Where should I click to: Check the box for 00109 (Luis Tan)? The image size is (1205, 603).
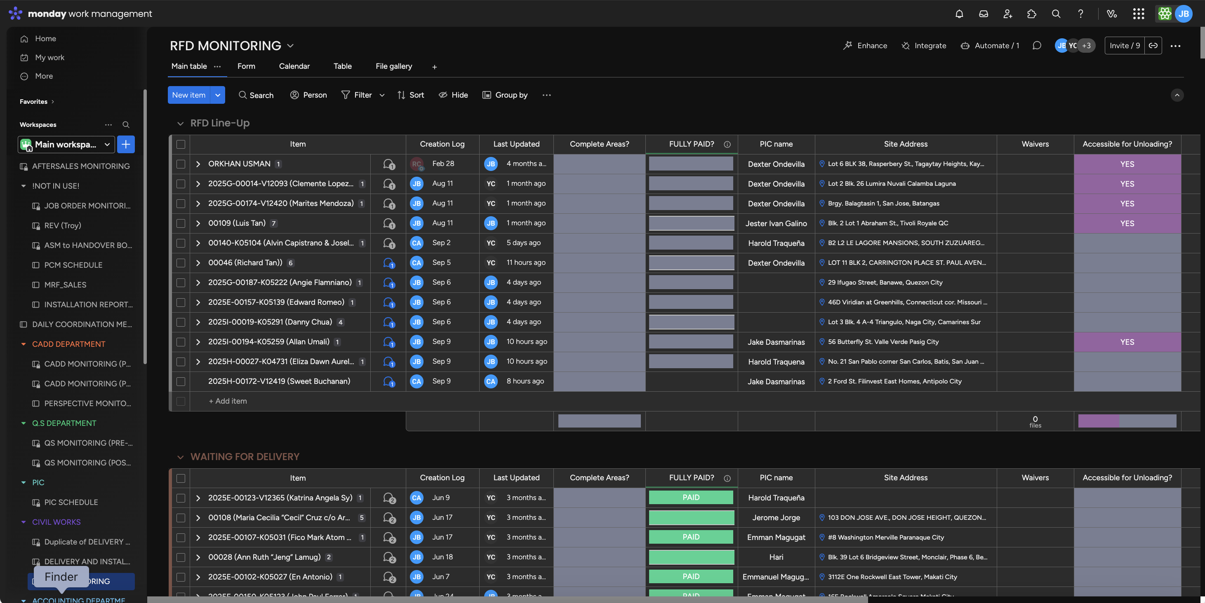pos(181,223)
